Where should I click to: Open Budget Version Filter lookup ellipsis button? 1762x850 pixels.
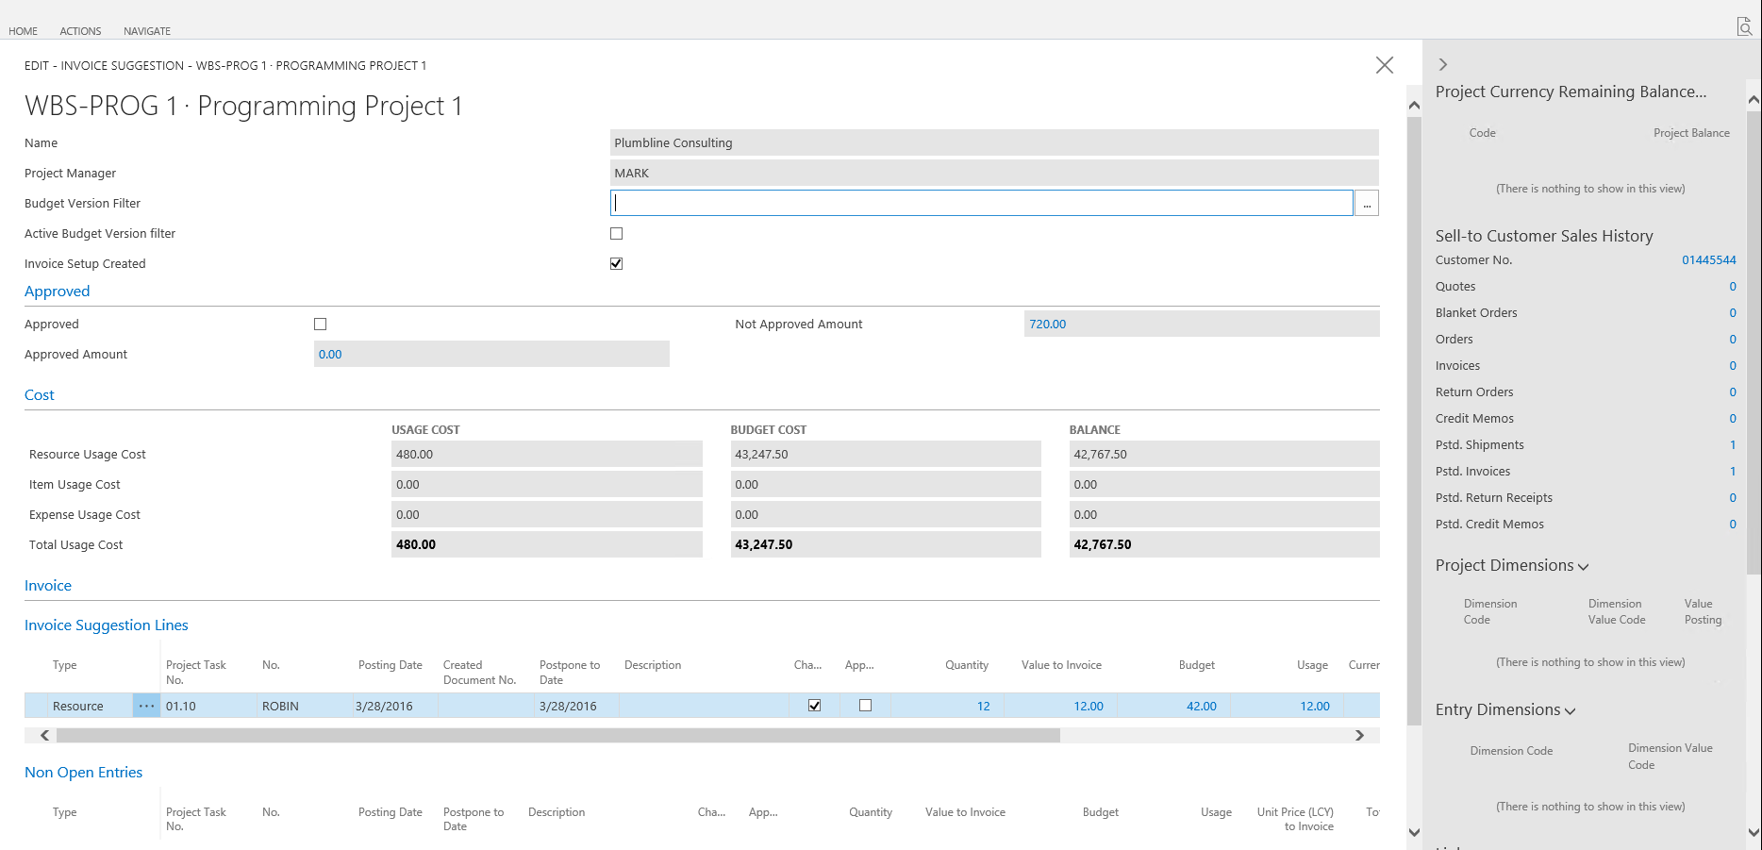1366,204
